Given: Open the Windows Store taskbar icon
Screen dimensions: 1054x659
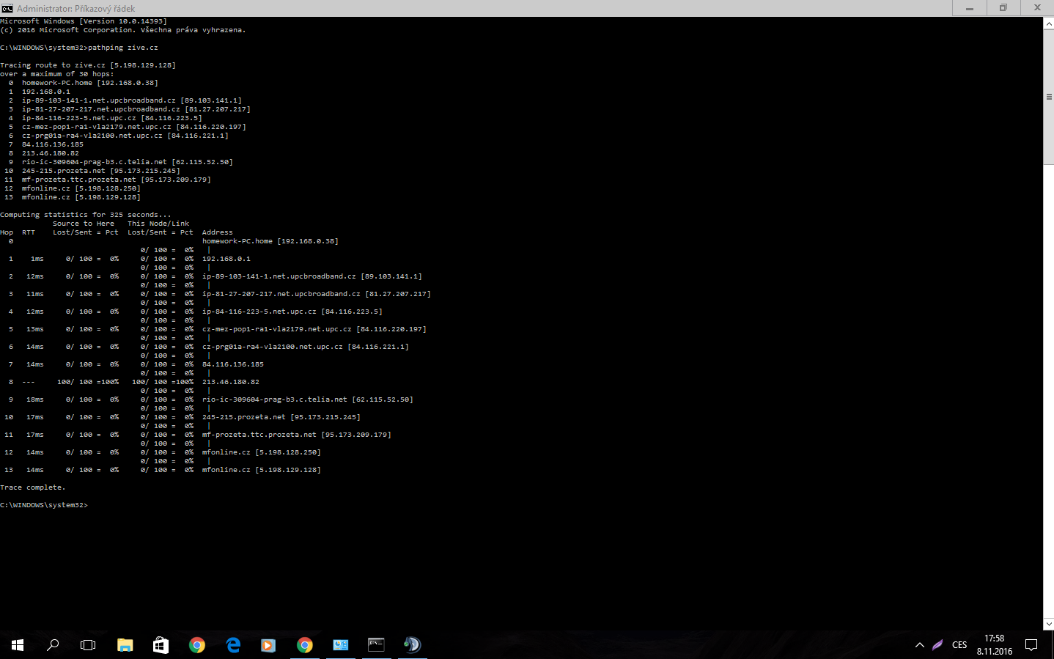Looking at the screenshot, I should click(x=161, y=645).
